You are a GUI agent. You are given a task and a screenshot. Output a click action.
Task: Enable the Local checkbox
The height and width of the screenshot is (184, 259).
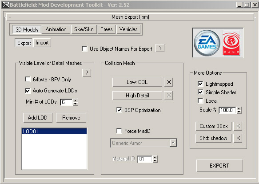(x=200, y=101)
